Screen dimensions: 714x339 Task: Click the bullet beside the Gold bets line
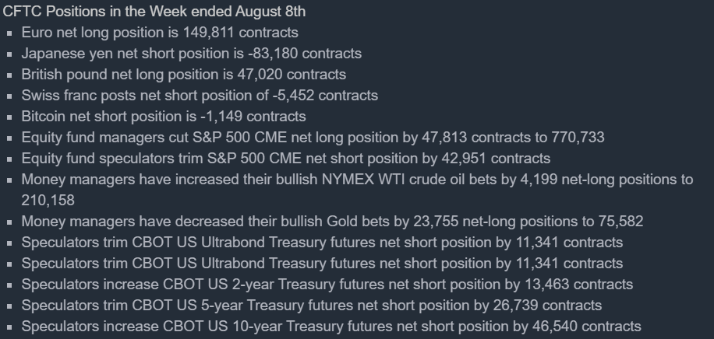[x=9, y=222]
